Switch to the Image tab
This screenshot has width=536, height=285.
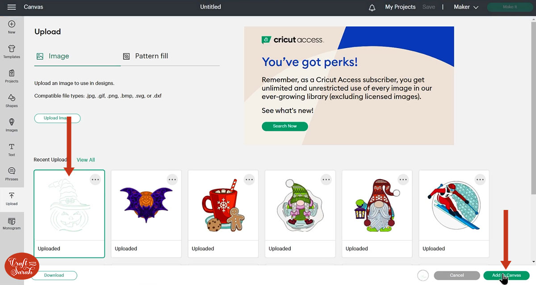tap(53, 56)
